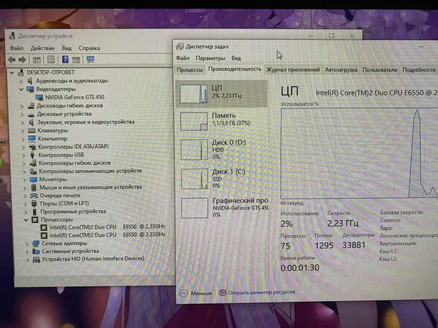
Task: Select Компьютер tree item
Action: 53,139
